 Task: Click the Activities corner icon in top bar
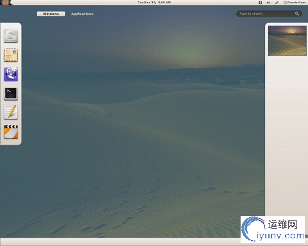tap(5, 3)
